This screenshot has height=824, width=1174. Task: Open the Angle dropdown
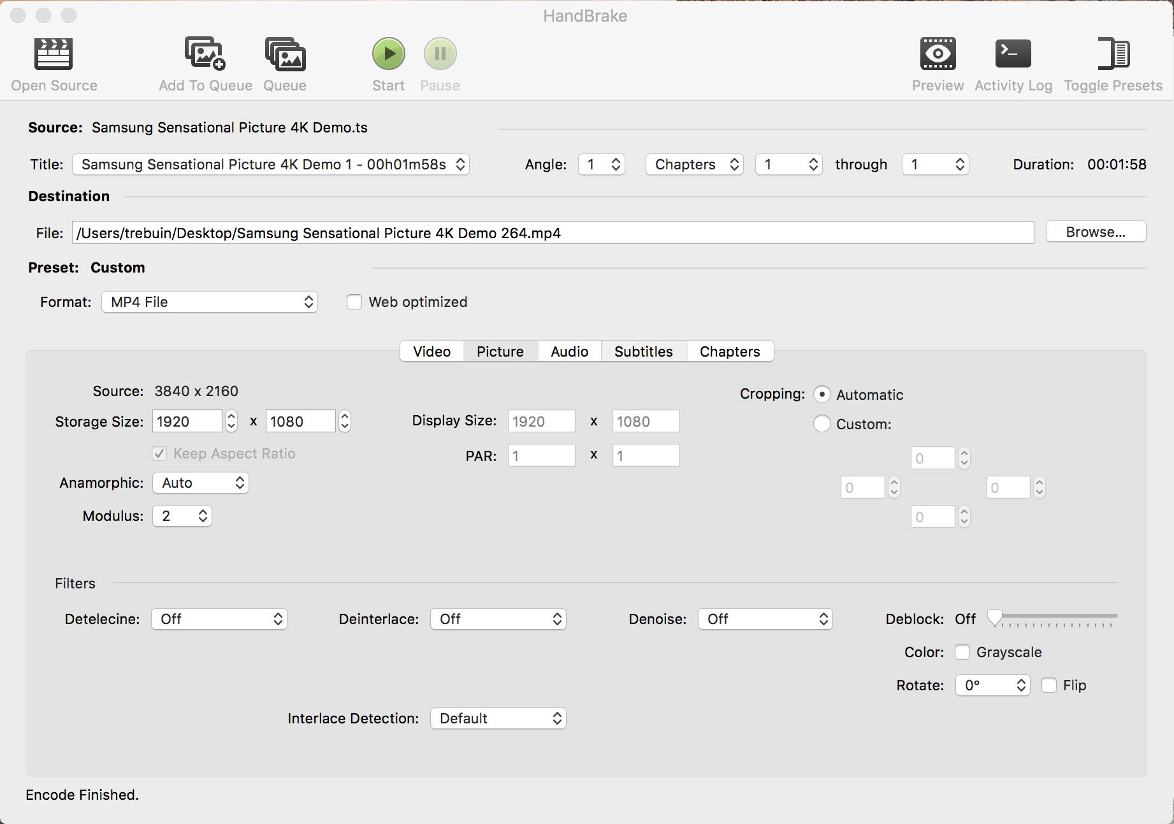602,164
